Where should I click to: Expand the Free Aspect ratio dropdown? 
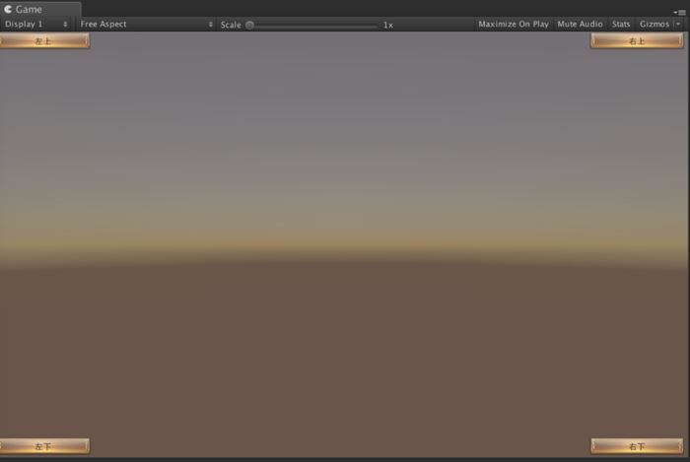pyautogui.click(x=146, y=24)
